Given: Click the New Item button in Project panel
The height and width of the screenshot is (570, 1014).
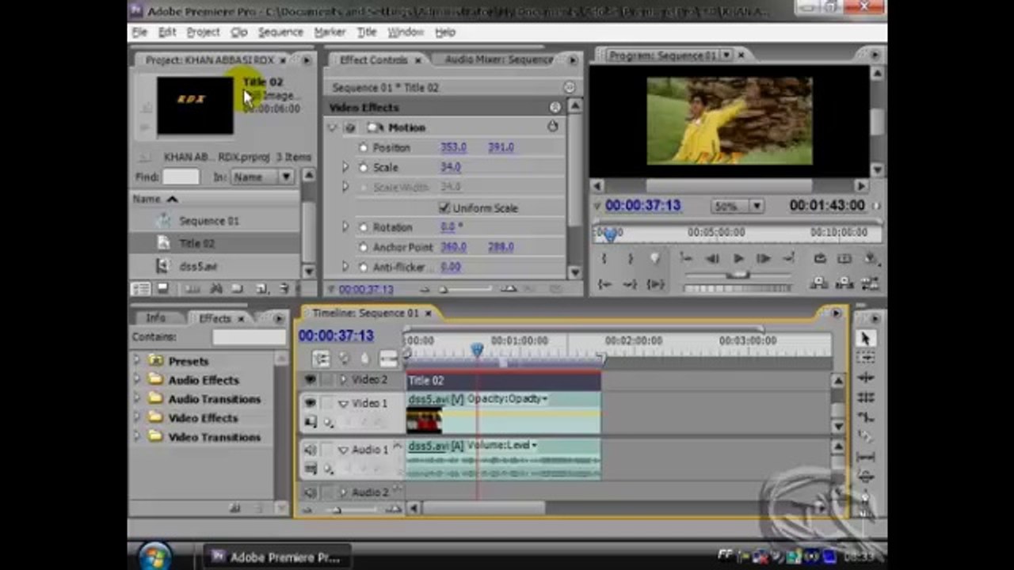Looking at the screenshot, I should [261, 289].
